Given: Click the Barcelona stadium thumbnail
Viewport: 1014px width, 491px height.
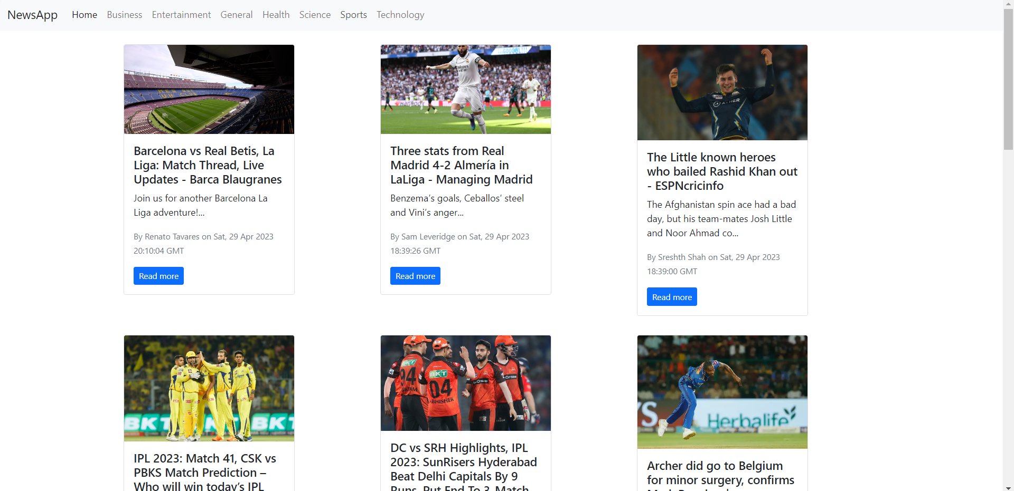Looking at the screenshot, I should (x=209, y=89).
